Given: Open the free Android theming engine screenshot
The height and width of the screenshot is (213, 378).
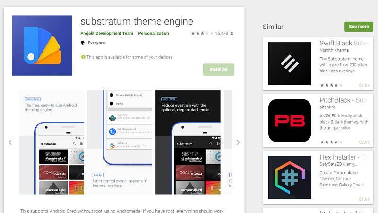Looking at the screenshot, I should (52, 142).
